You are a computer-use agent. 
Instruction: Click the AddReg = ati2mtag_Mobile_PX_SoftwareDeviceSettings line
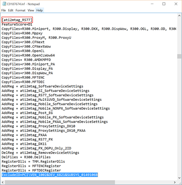pyautogui.click(x=53, y=117)
